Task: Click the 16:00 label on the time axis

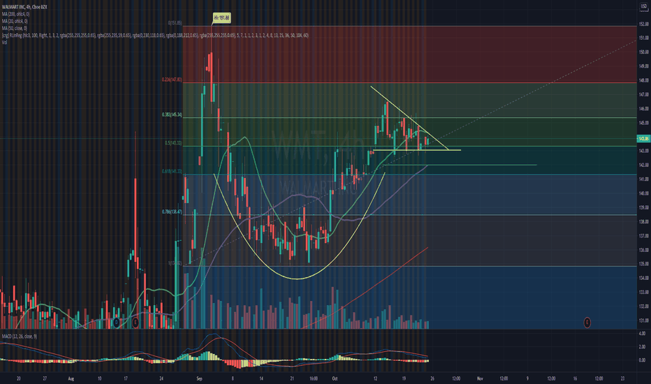Action: point(314,378)
